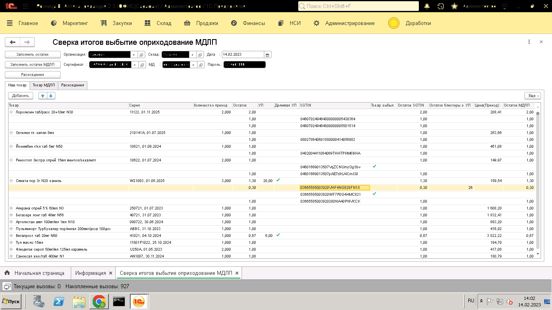Collapse the Лоролизин таб/расс row
Image resolution: width=552 pixels, height=310 pixels.
click(11, 112)
